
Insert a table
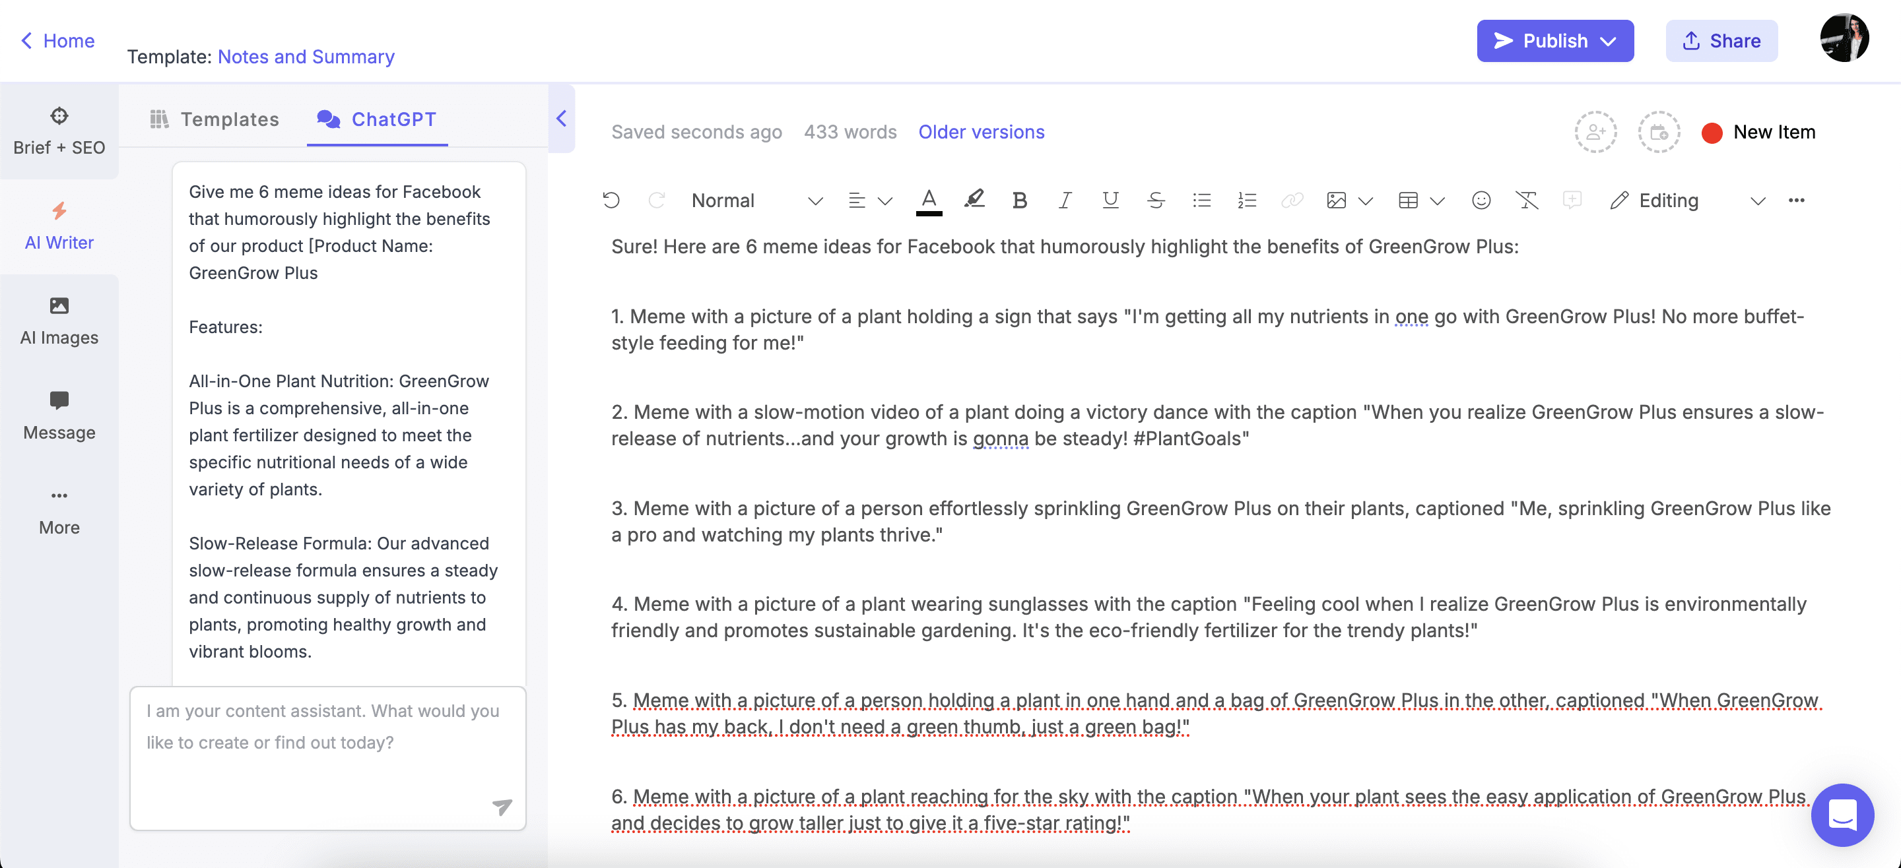1408,201
